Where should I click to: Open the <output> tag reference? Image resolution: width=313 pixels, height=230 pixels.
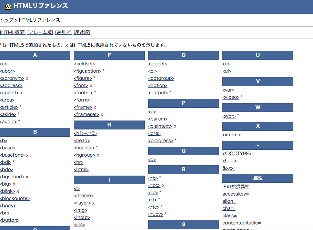tap(158, 93)
